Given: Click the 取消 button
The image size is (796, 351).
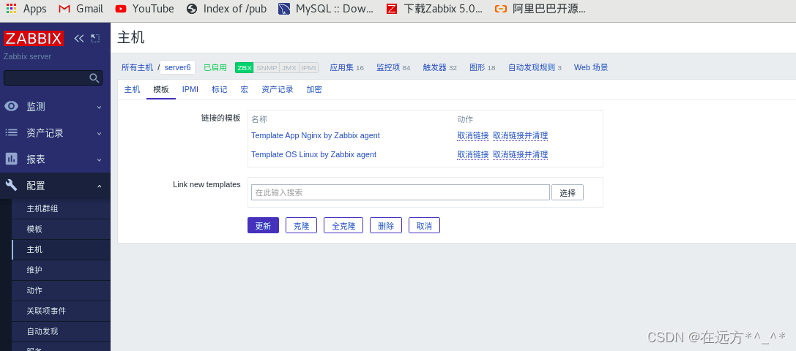Looking at the screenshot, I should pyautogui.click(x=425, y=225).
